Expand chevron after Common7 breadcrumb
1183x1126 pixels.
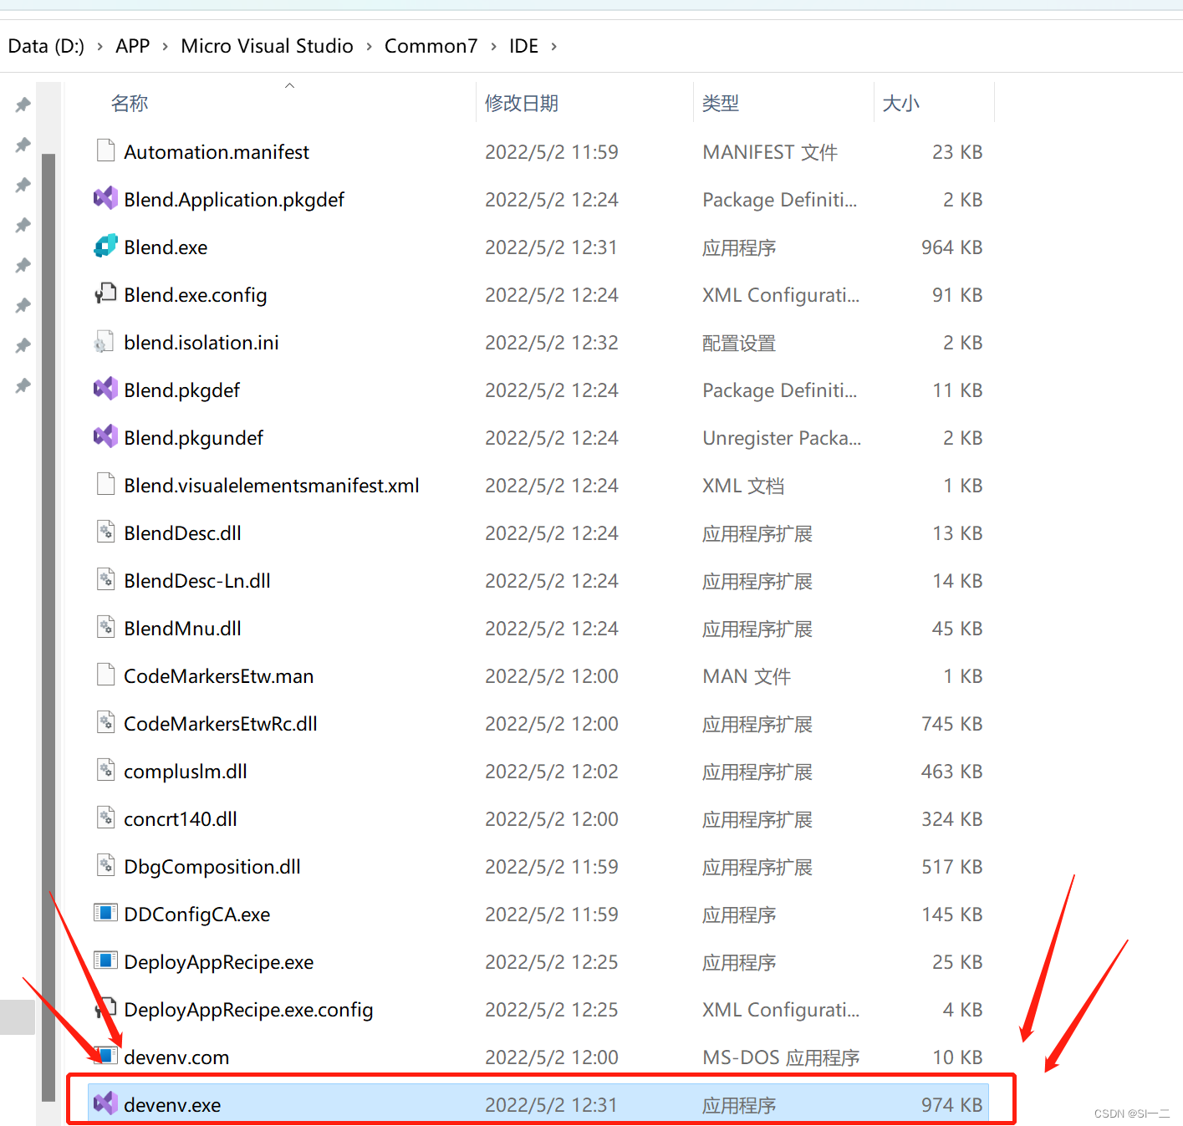pos(493,46)
